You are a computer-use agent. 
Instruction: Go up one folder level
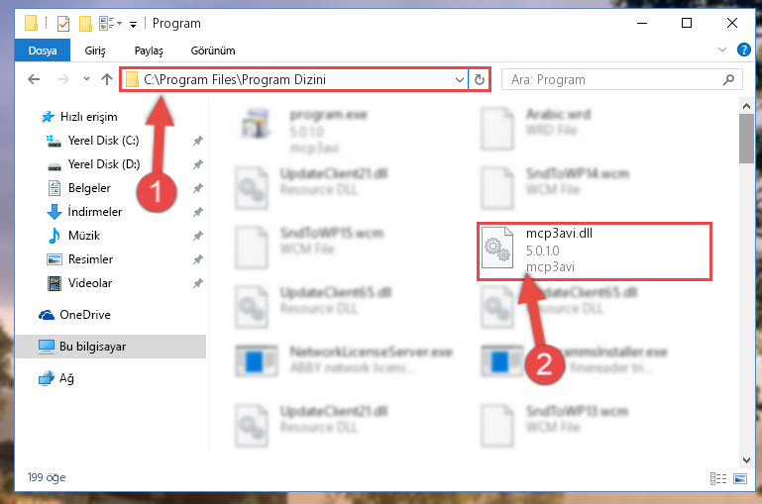[x=107, y=79]
